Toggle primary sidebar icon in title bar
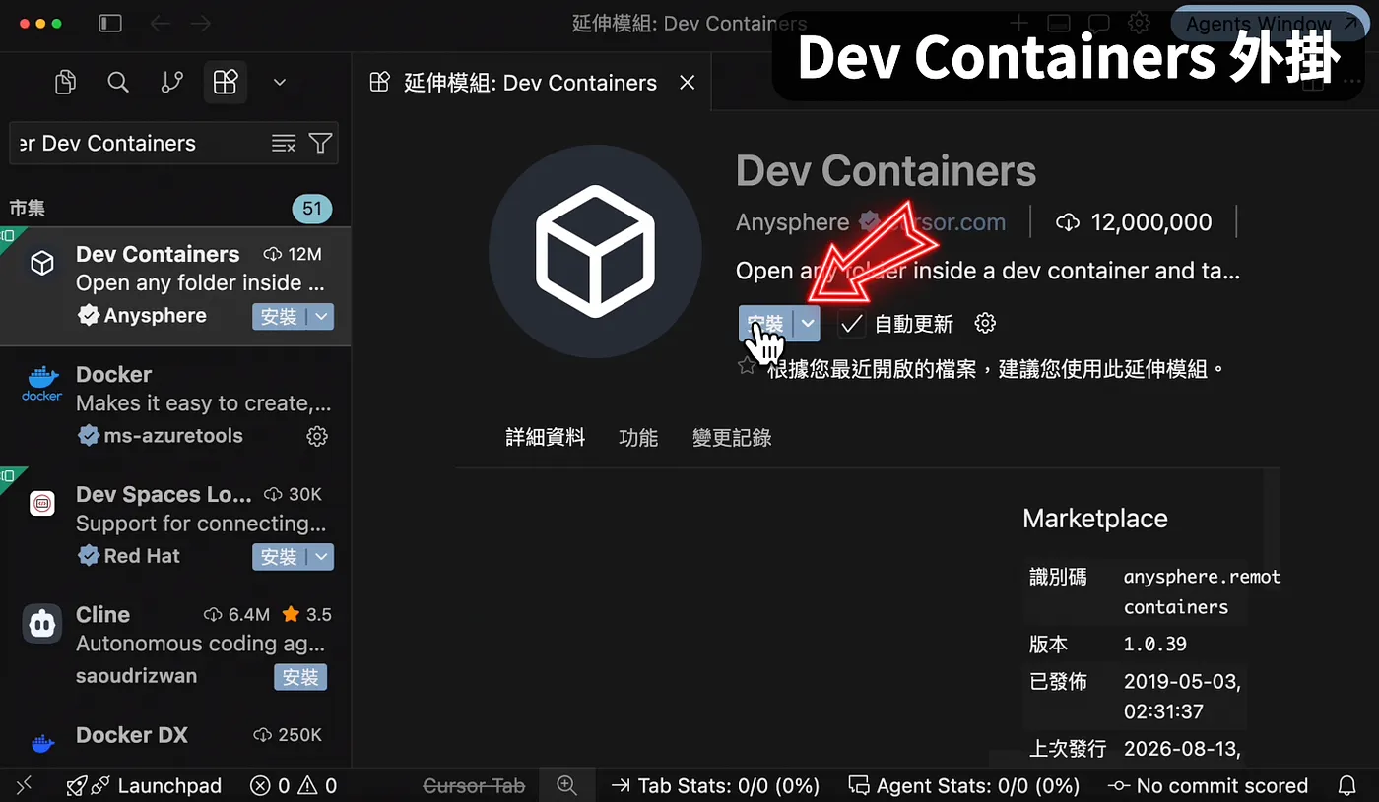This screenshot has height=802, width=1379. (x=110, y=23)
